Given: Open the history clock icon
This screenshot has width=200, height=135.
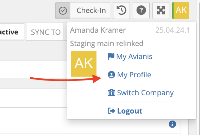Looking at the screenshot, I should [121, 11].
